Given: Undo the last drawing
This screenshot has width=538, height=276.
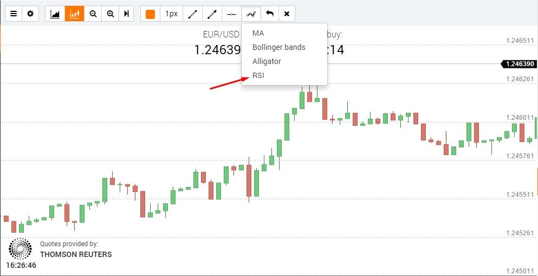Looking at the screenshot, I should click(x=269, y=14).
